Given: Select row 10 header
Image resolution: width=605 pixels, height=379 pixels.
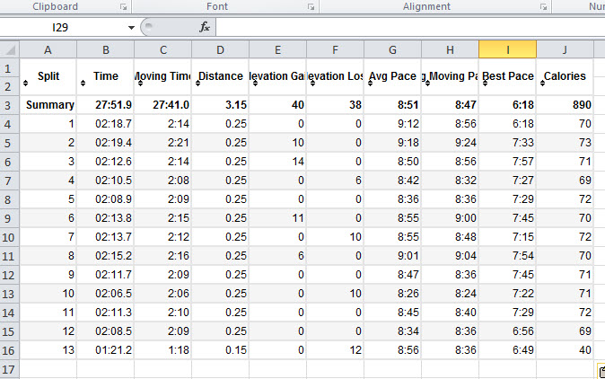Looking at the screenshot, I should click(x=9, y=237).
